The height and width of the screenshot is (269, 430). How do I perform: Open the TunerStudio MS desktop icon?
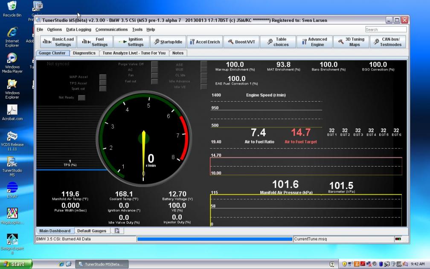click(x=12, y=167)
